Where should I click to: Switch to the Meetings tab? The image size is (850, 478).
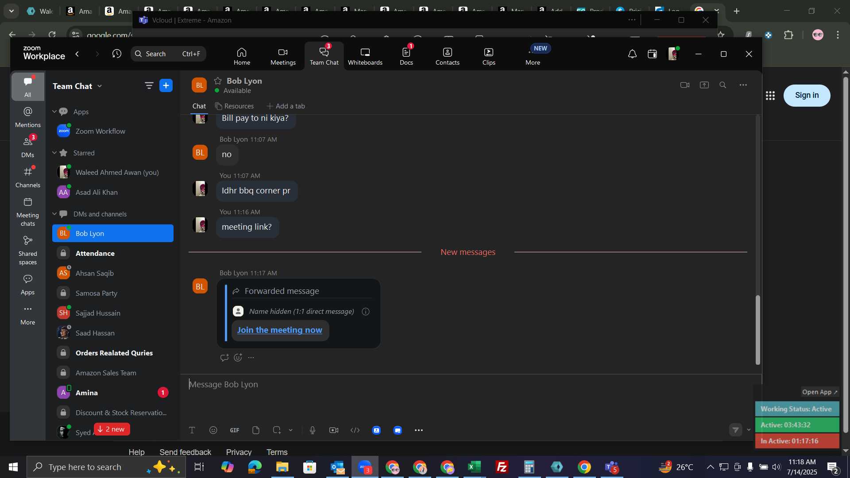click(283, 56)
